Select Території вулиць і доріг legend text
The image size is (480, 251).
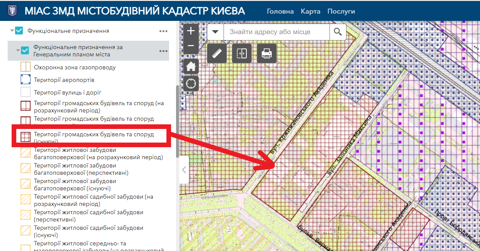(68, 93)
